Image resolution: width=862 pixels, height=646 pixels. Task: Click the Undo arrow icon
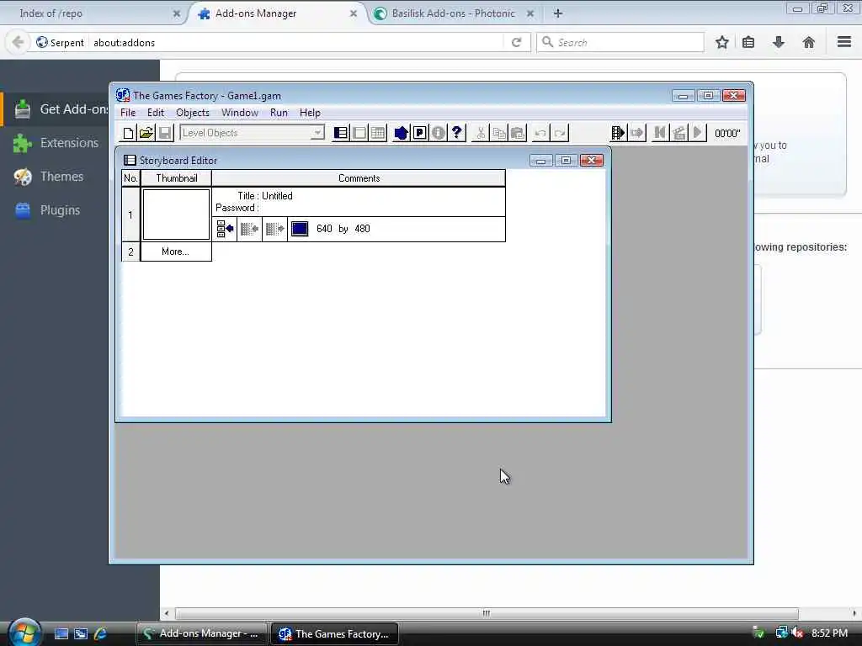(541, 133)
